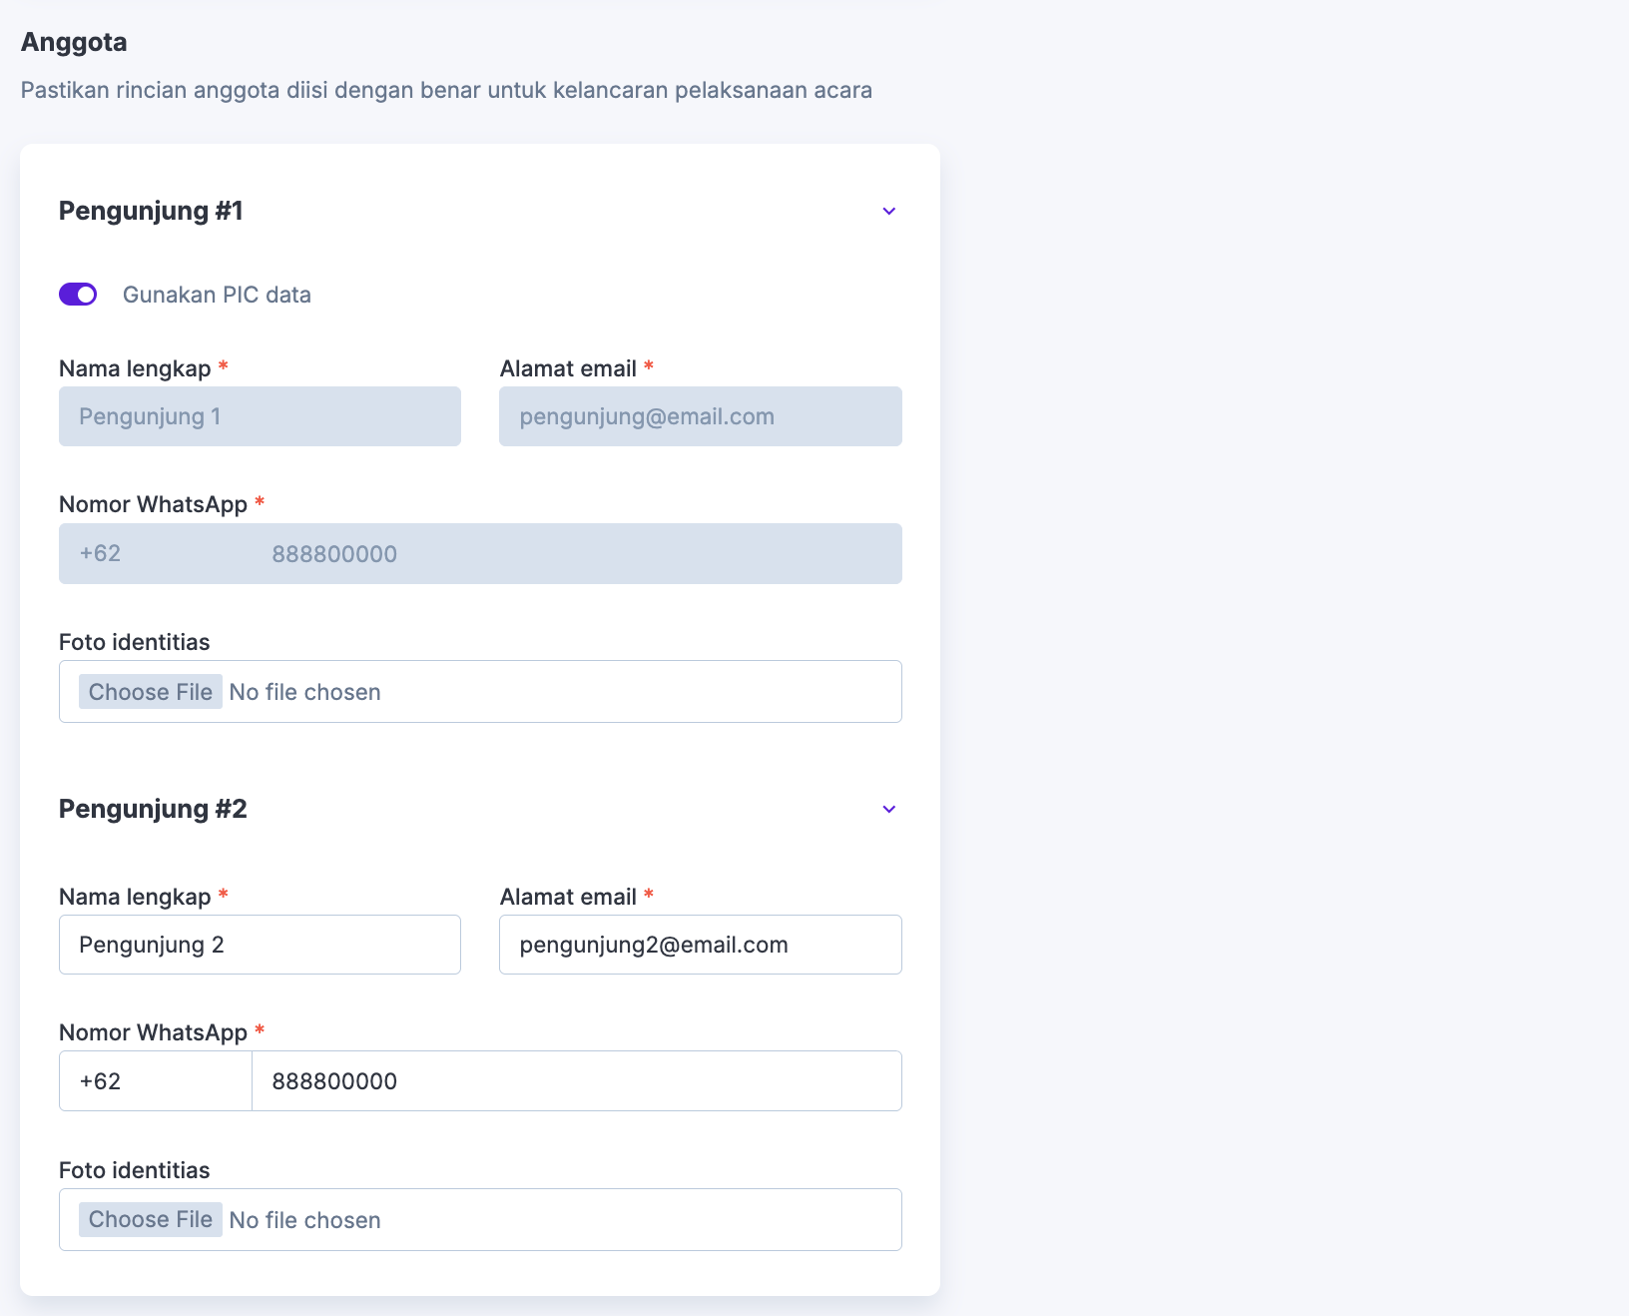Disable the Gunakan PIC data toggle
Screen dimensions: 1629x1316
coord(78,295)
